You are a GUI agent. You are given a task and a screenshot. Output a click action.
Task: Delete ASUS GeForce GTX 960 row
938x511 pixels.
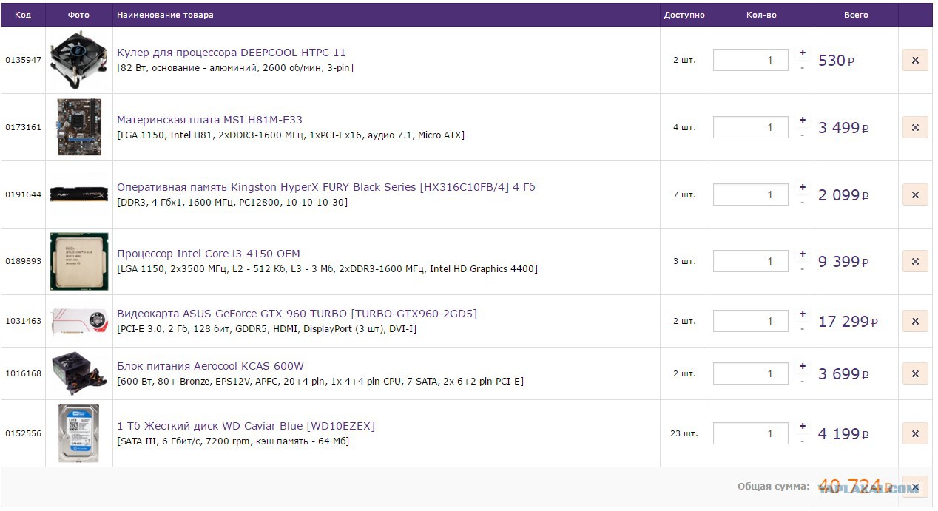coord(915,321)
